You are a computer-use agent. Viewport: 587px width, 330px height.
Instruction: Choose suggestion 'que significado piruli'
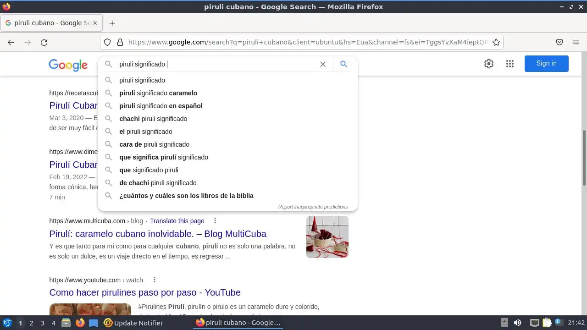[227, 170]
